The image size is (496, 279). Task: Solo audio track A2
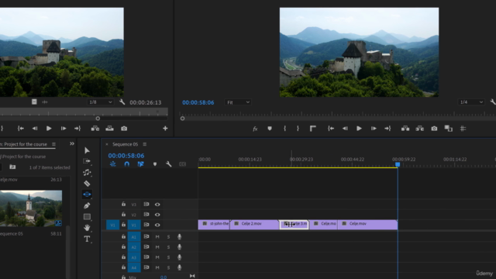tap(168, 247)
